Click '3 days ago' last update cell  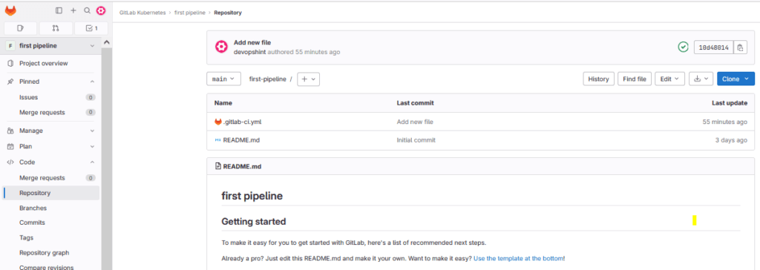coord(731,140)
